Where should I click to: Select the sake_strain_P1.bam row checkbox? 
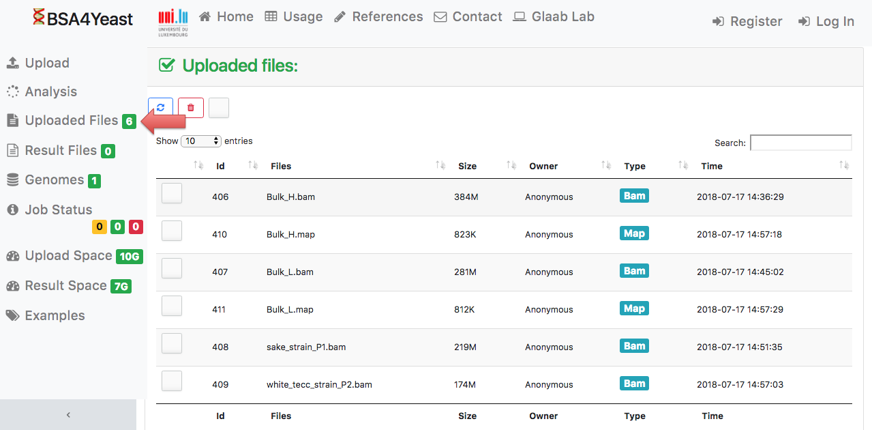pyautogui.click(x=172, y=344)
